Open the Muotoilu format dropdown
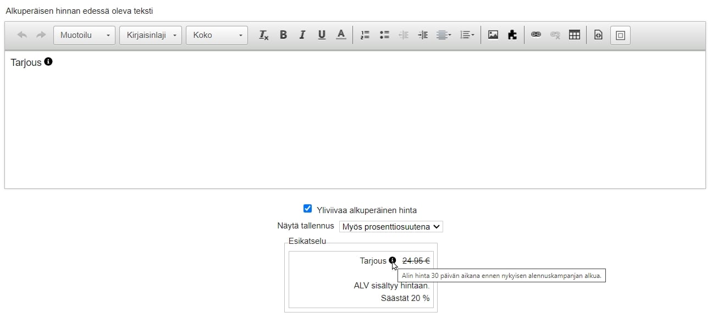This screenshot has height=318, width=712. [x=84, y=35]
